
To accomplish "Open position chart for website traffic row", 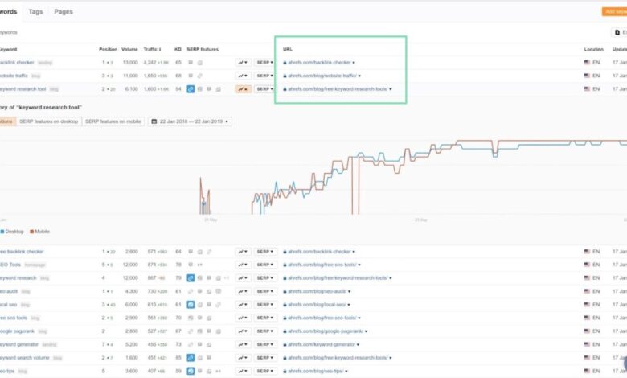I will (243, 76).
